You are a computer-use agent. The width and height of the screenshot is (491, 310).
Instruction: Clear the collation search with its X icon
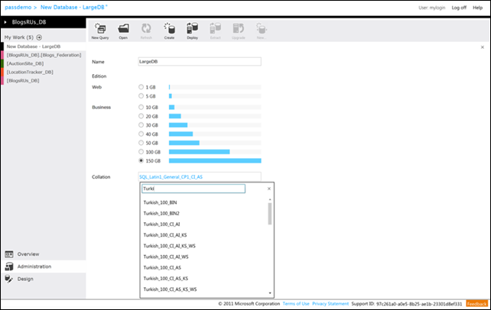pyautogui.click(x=269, y=189)
